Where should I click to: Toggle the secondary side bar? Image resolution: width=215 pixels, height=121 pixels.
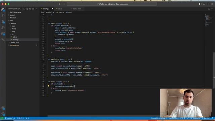click(x=208, y=4)
